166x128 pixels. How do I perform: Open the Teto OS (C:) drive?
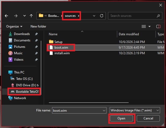(x=24, y=79)
